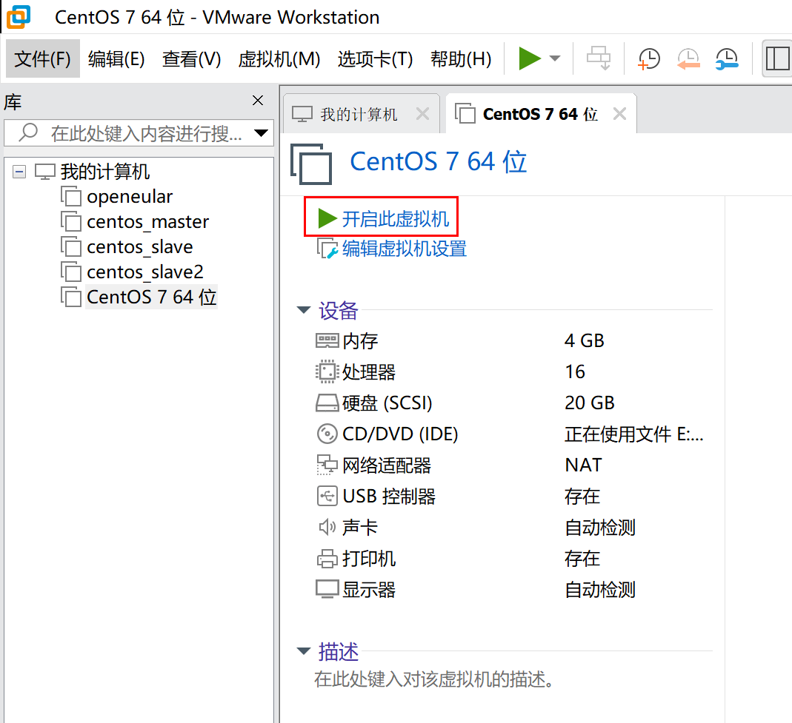Click the memory chip icon
Screen dimensions: 792x723
tap(327, 341)
